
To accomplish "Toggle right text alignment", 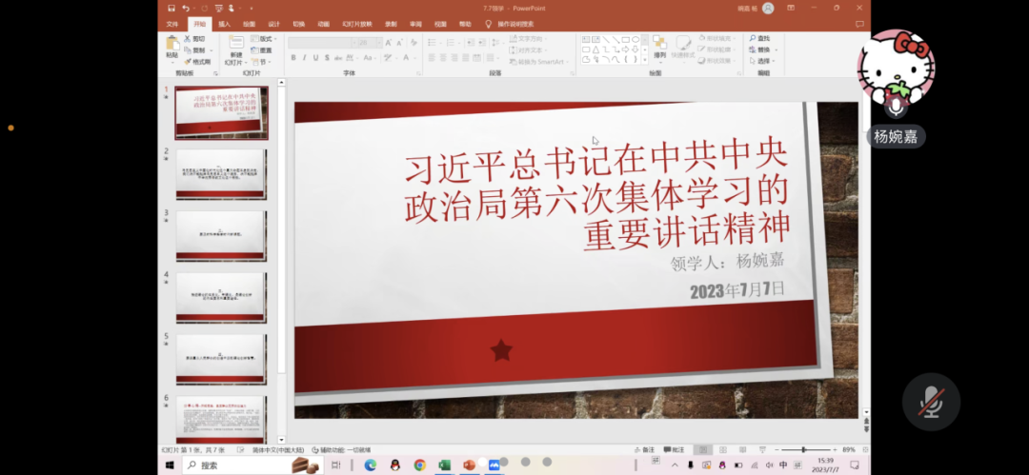I will pos(454,58).
